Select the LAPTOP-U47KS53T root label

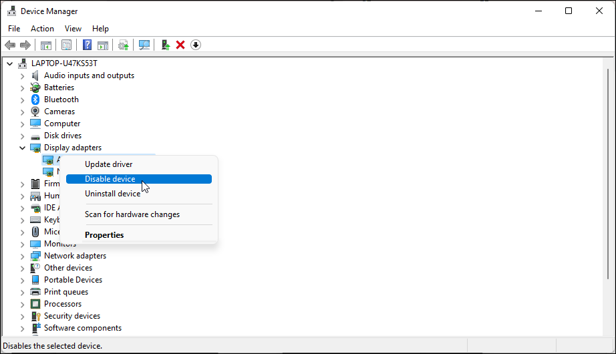tap(64, 63)
